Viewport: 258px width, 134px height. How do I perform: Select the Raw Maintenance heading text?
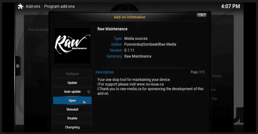pos(112,29)
